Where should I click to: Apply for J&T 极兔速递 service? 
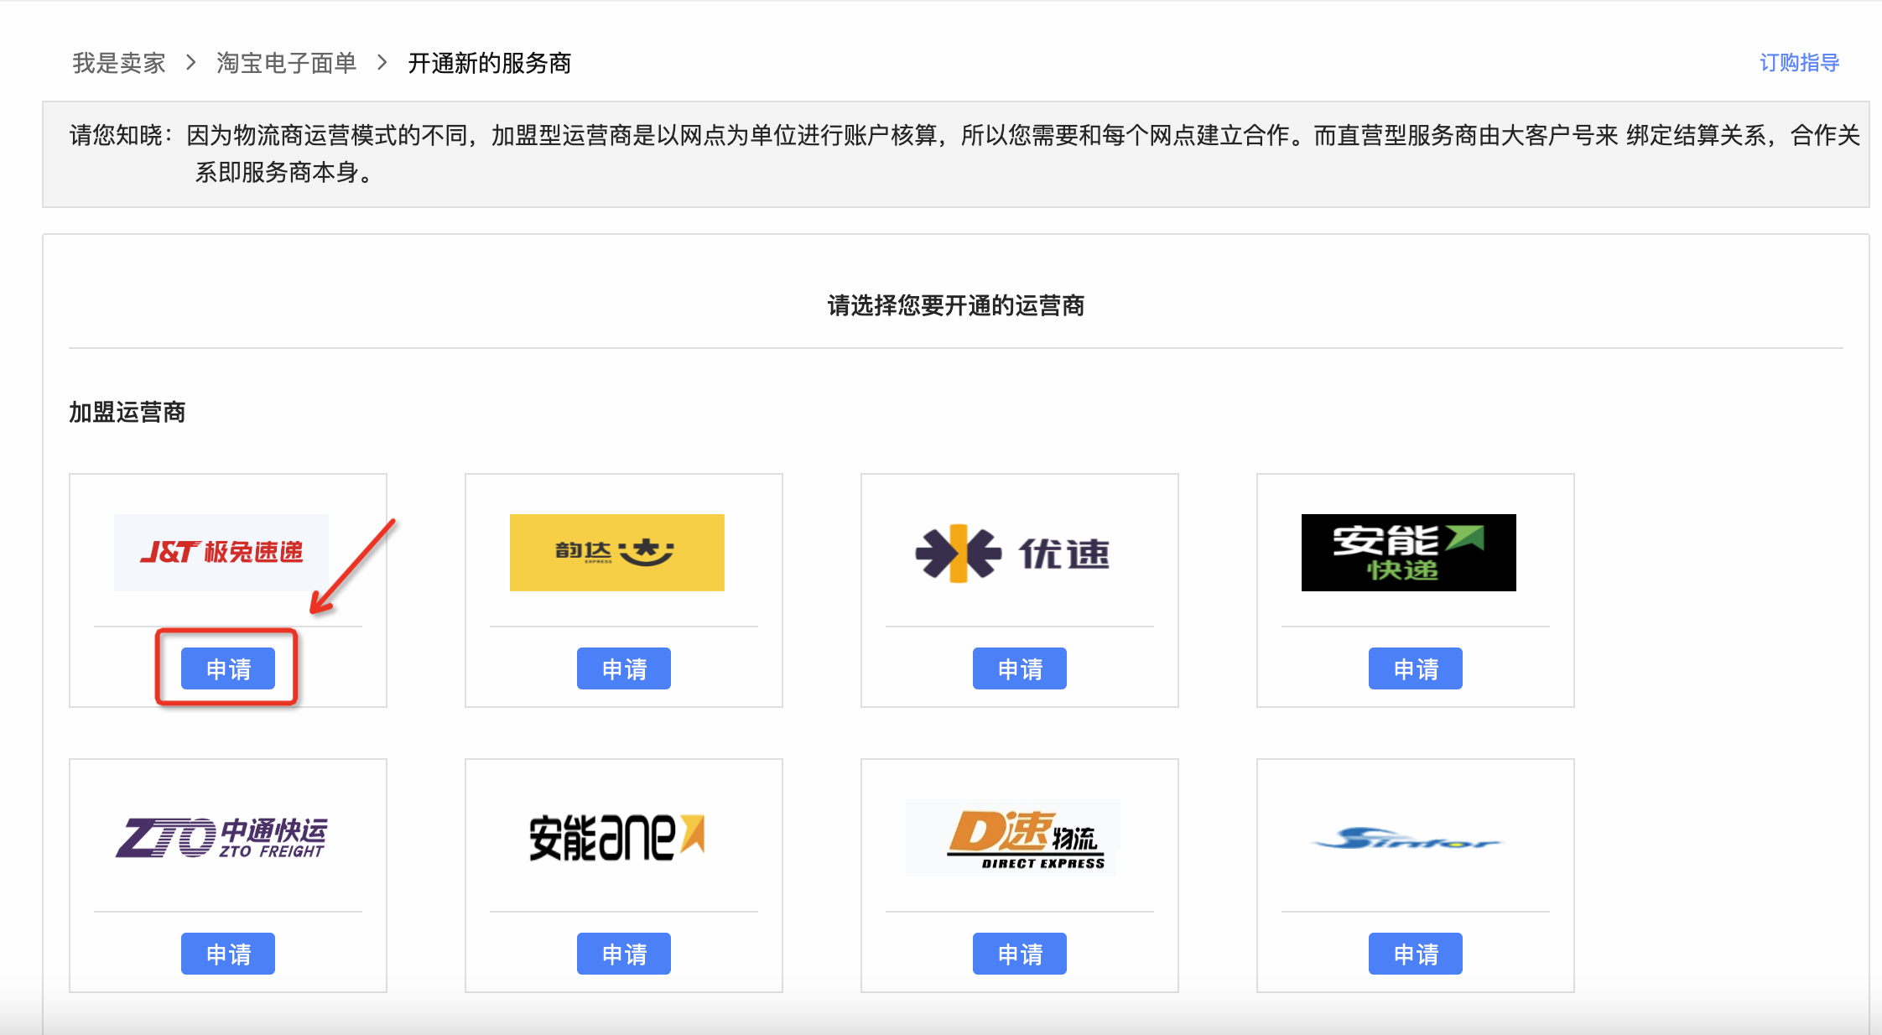pos(228,668)
